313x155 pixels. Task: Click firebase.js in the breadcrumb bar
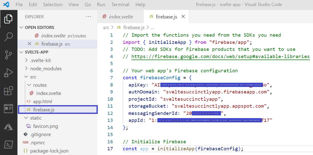134,27
